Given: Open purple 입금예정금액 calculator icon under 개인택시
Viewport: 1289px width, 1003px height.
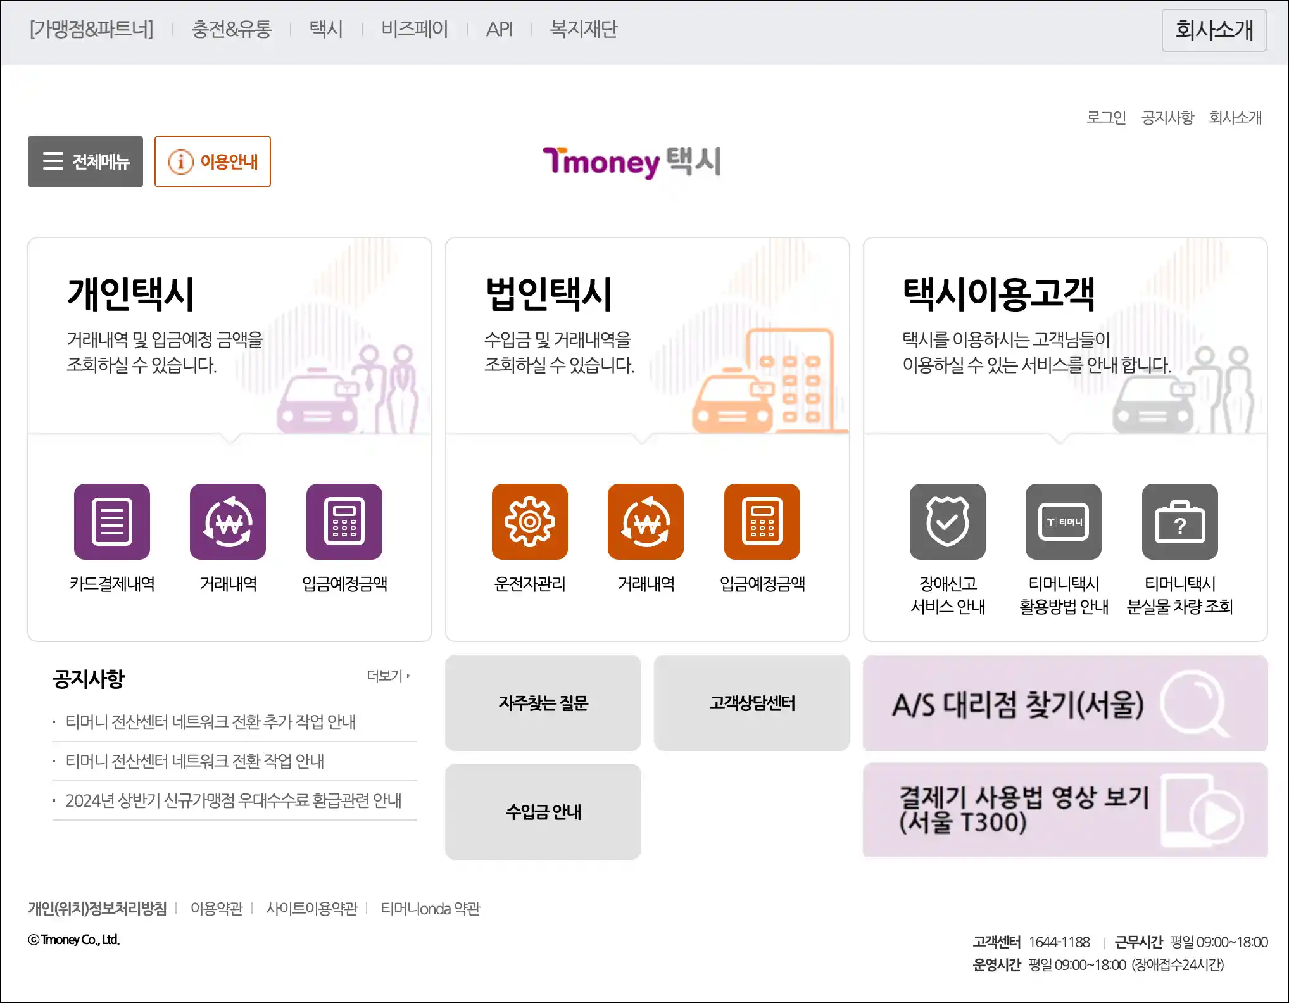Looking at the screenshot, I should point(344,522).
